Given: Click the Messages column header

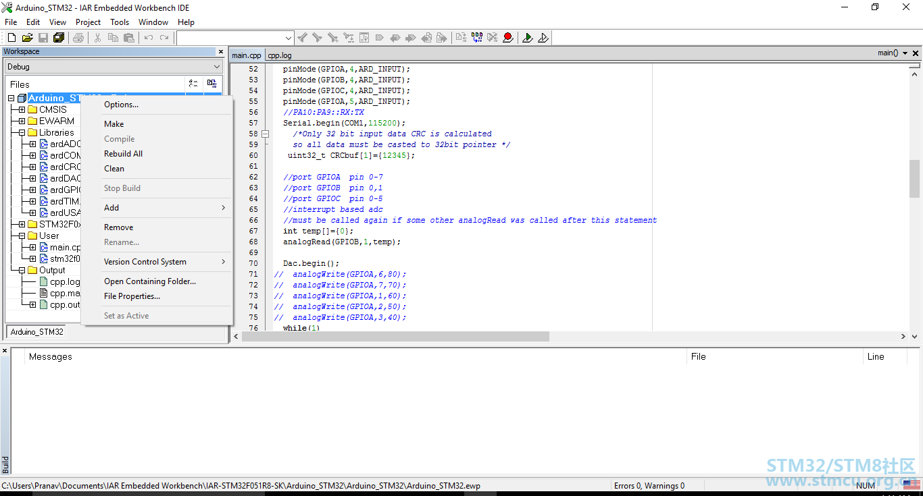Looking at the screenshot, I should pos(356,357).
